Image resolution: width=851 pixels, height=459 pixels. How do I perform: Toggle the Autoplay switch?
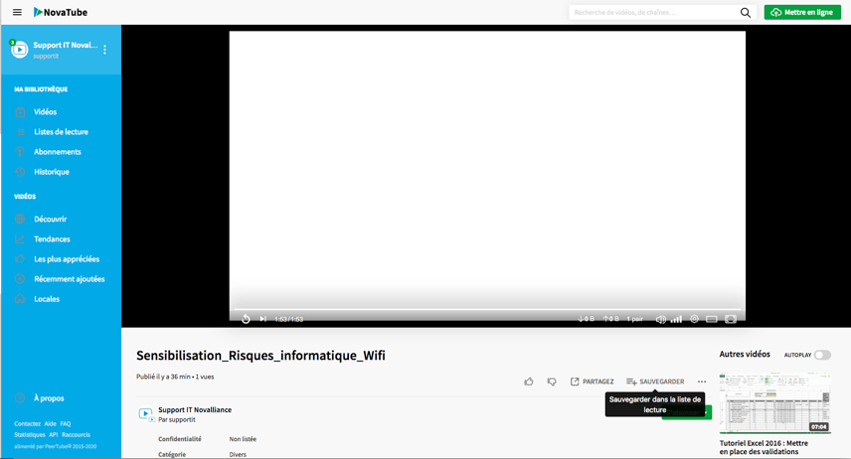tap(822, 355)
